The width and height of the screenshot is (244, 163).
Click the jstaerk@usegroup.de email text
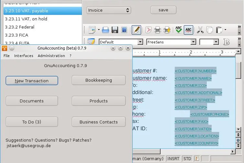click(x=28, y=146)
